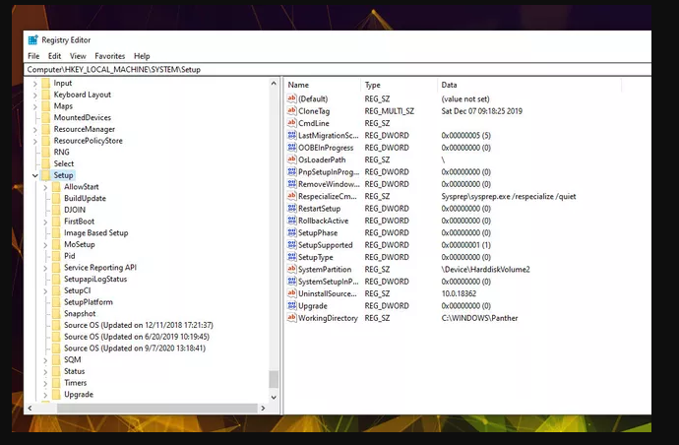679x445 pixels.
Task: Select Source OS (Updated on 9/7/2020 13:18:41)
Action: point(135,348)
